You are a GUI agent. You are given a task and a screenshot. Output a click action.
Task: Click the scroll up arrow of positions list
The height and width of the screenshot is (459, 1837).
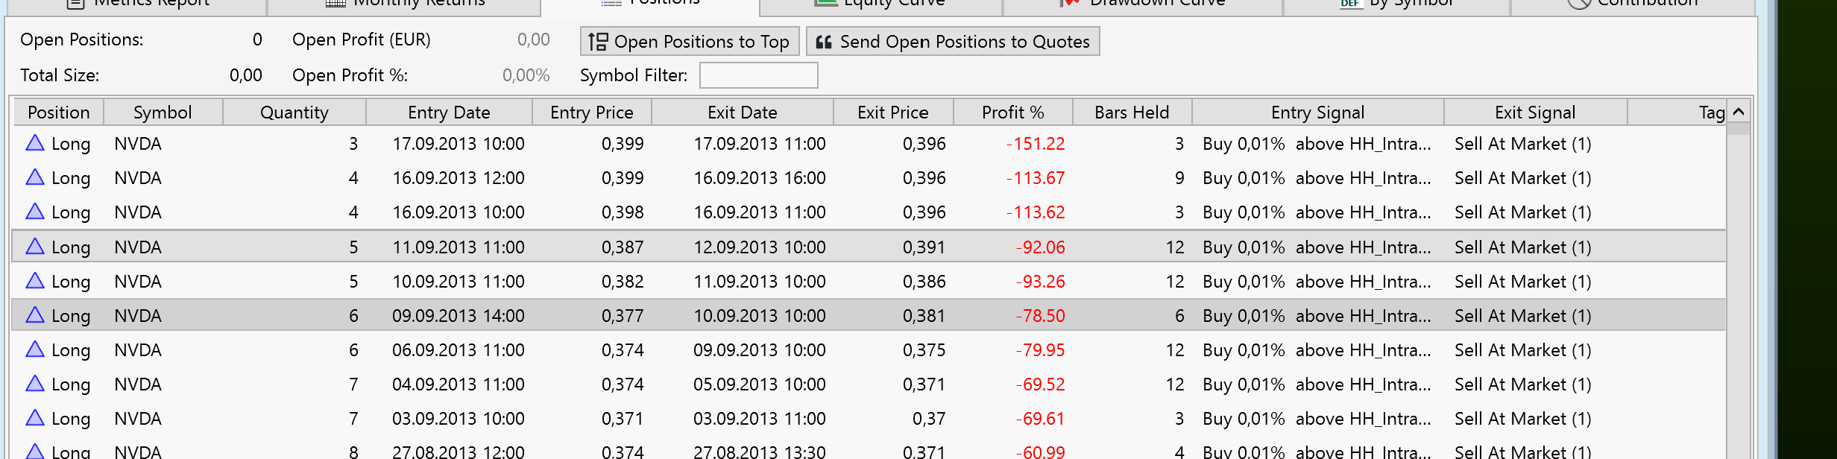pos(1739,112)
